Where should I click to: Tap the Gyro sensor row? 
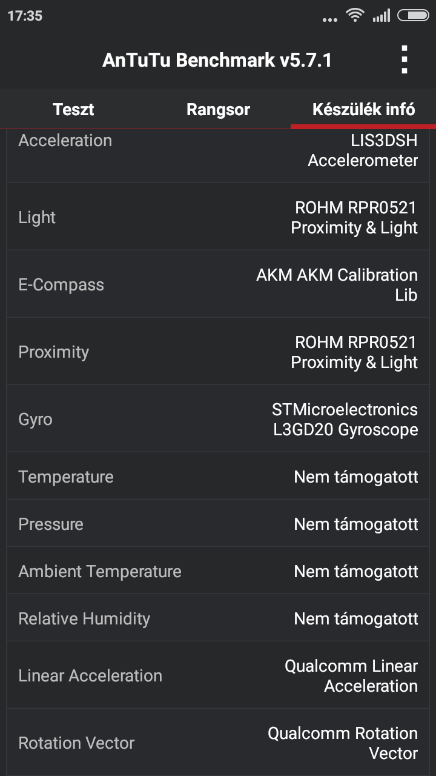tap(218, 420)
